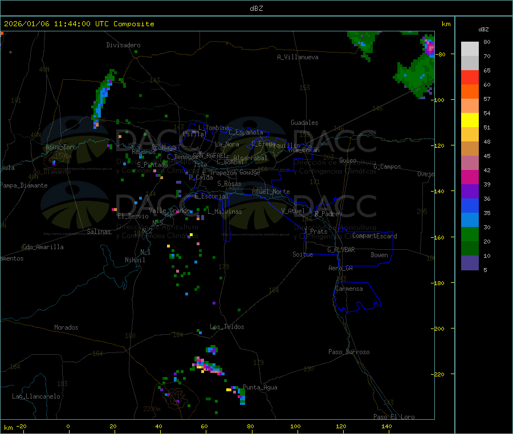Click the 'Paso_El_Loro' map label
Screen dimensions: 513x434
394,417
